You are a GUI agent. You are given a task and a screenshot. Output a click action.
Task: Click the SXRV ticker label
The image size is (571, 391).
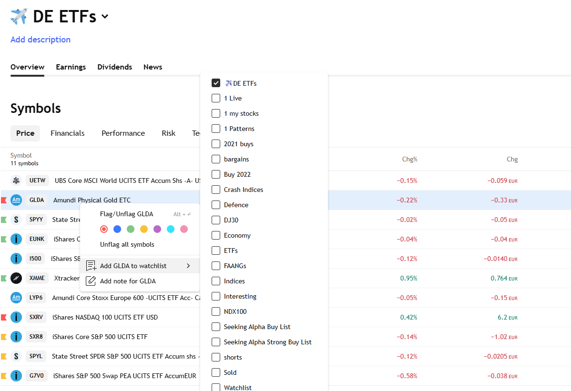pyautogui.click(x=36, y=317)
